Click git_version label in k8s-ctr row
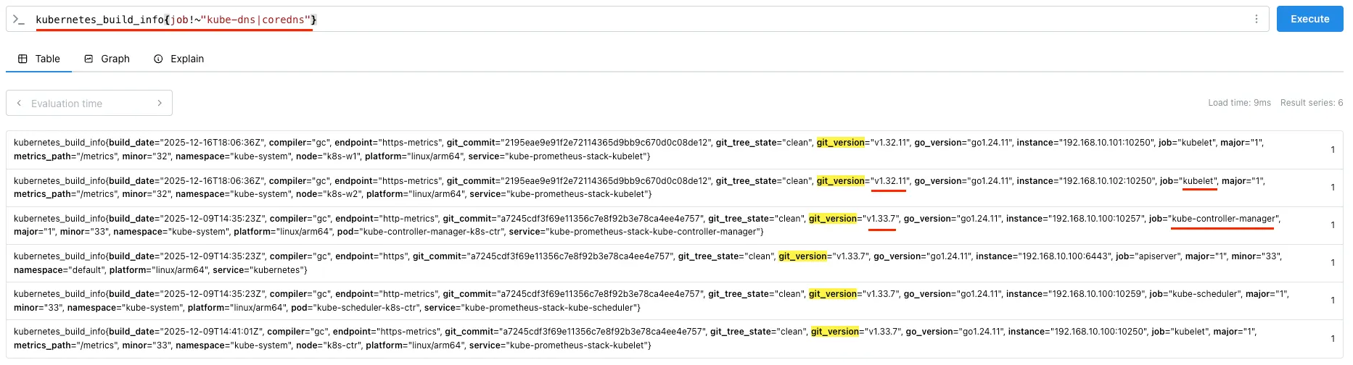Viewport: 1353px width, 365px height. point(835,332)
